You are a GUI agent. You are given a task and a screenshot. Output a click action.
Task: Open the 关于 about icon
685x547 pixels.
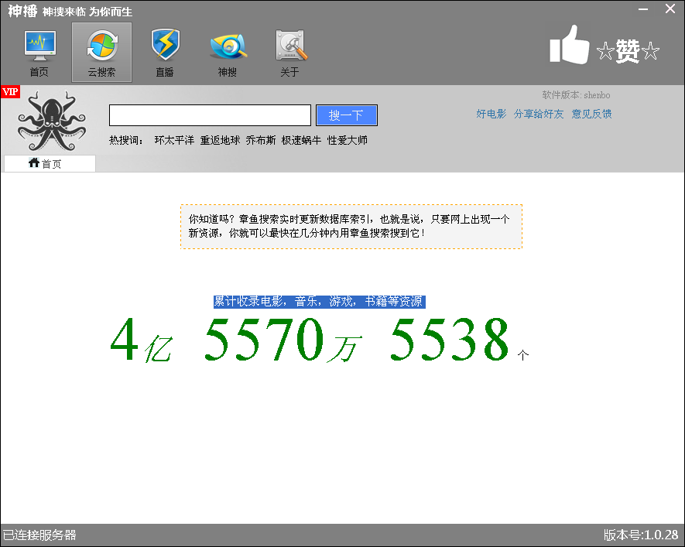click(290, 53)
